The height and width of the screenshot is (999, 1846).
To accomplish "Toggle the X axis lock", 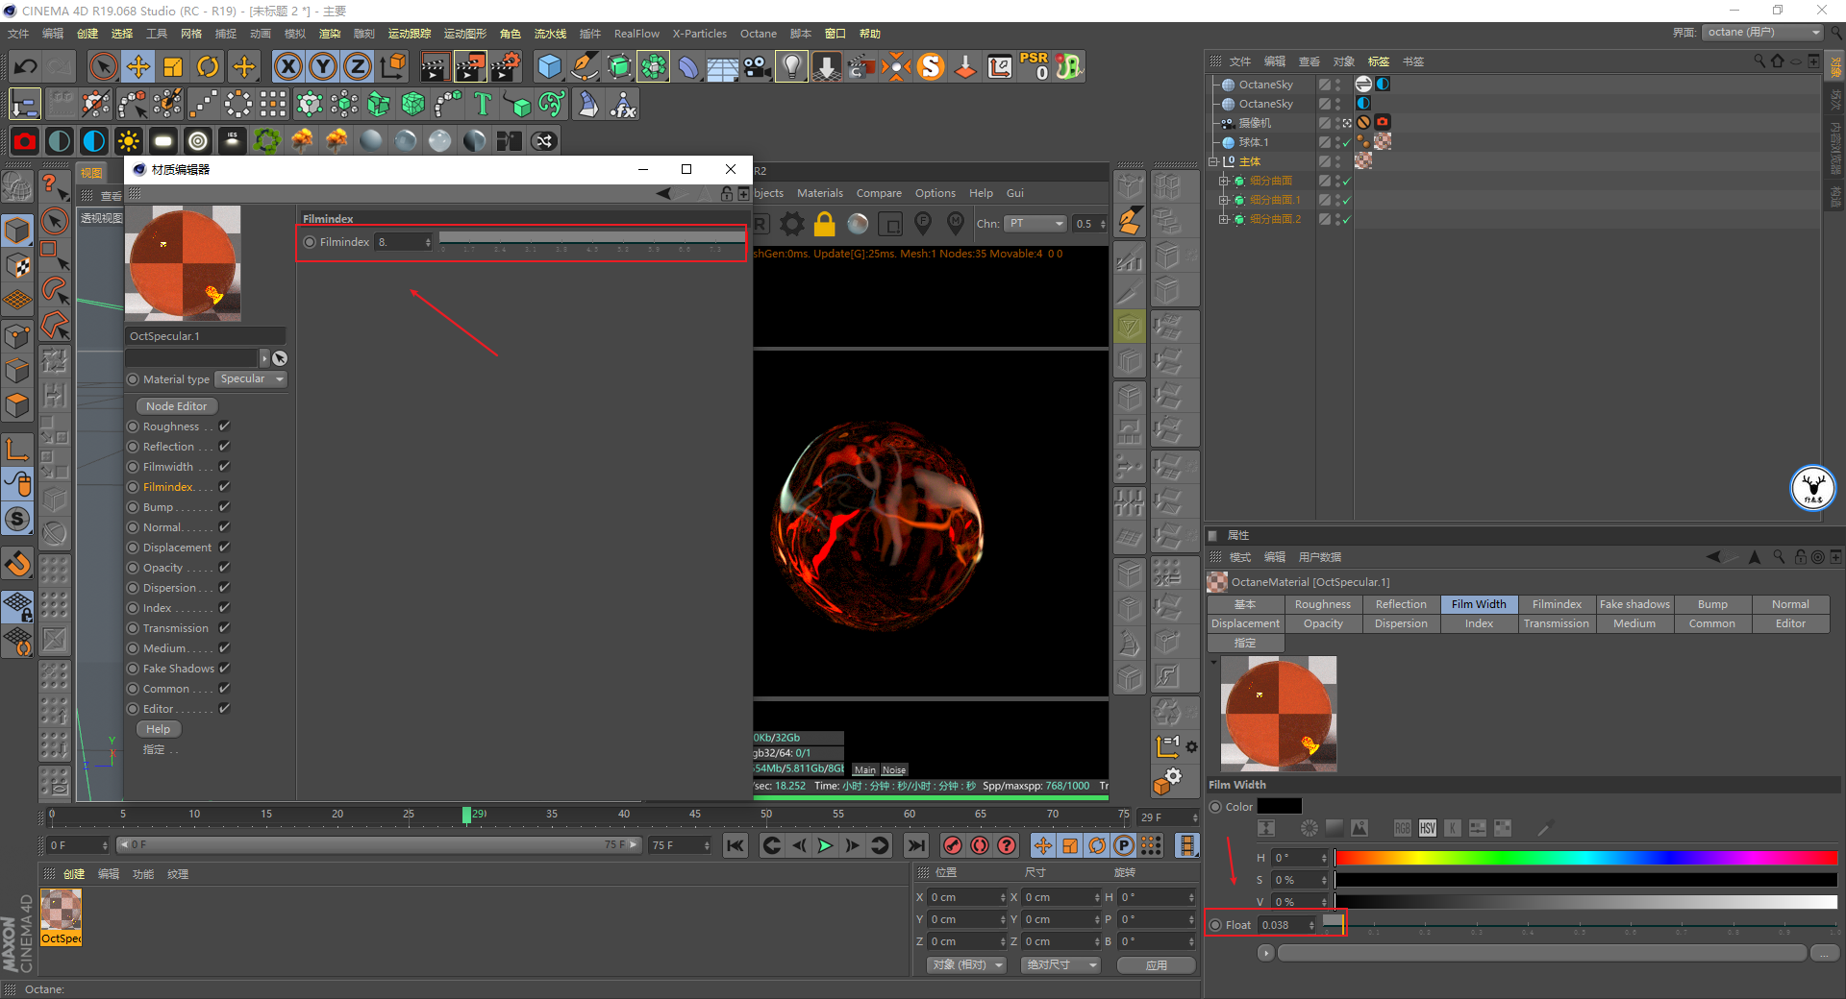I will [288, 66].
